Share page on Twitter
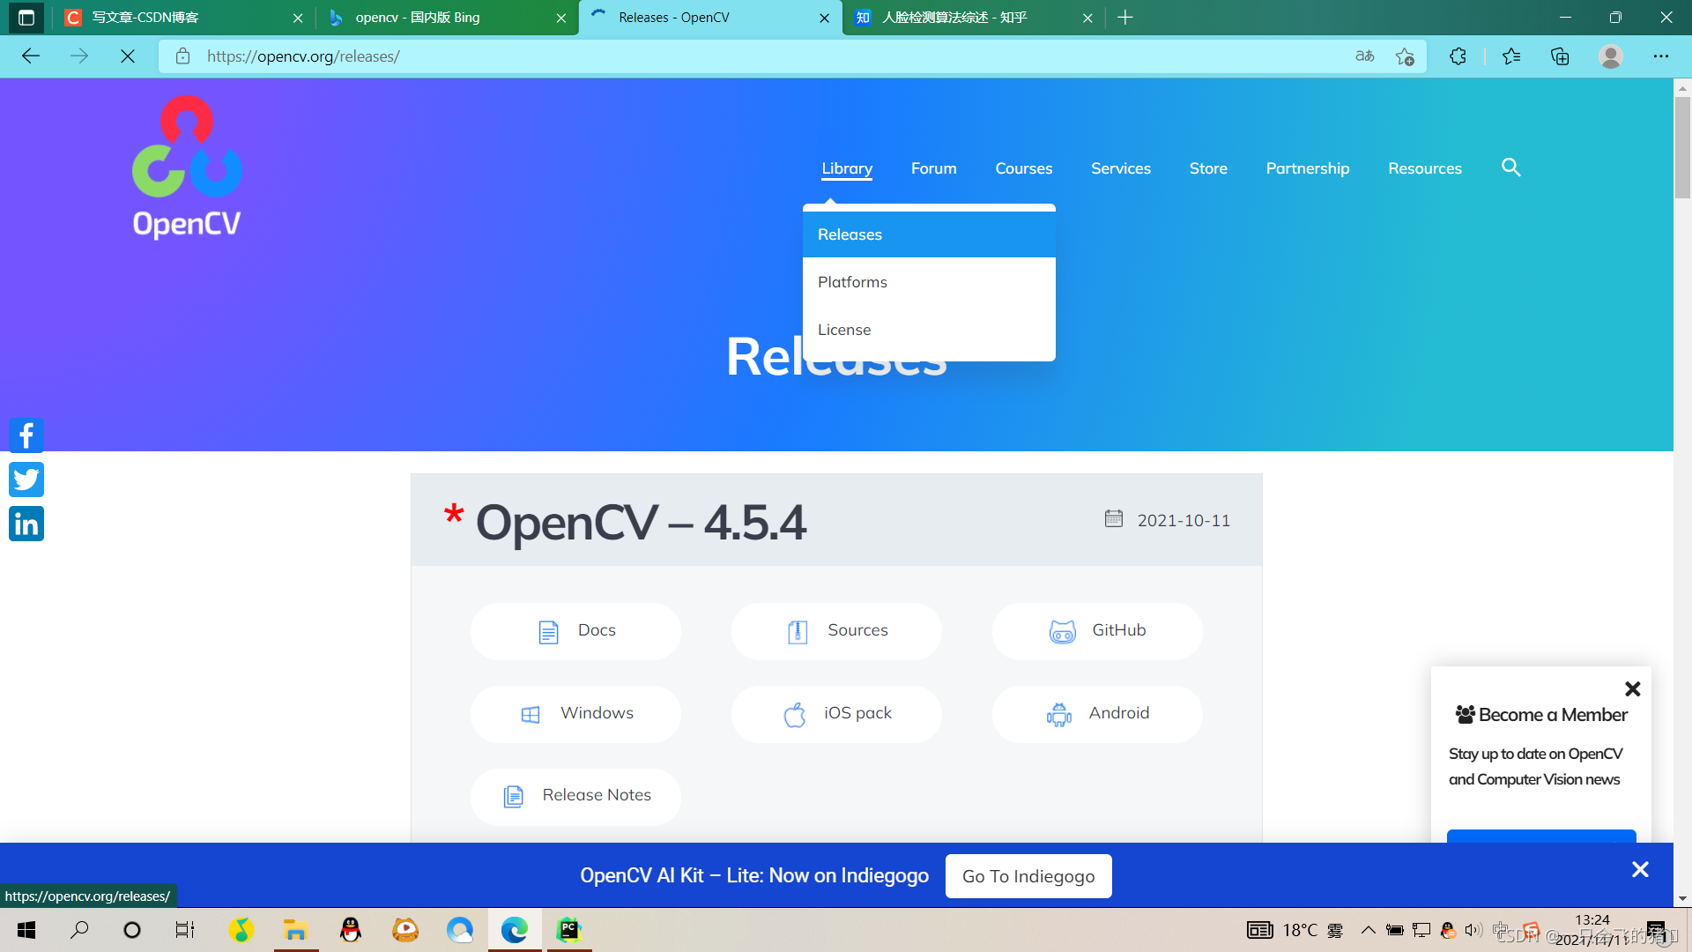This screenshot has width=1692, height=952. [26, 480]
